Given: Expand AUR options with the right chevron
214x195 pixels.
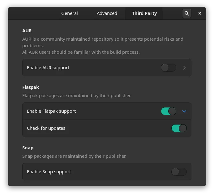Looking at the screenshot, I should 184,68.
